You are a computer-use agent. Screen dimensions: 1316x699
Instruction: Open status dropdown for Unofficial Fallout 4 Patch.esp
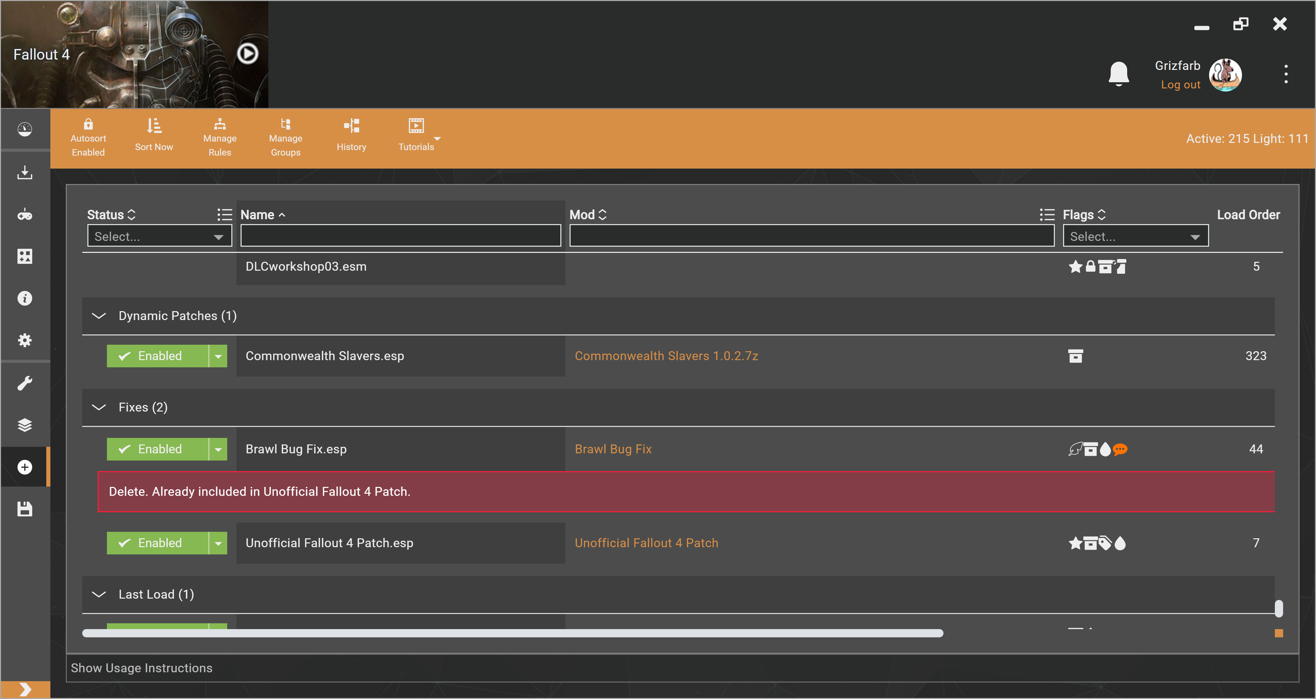tap(218, 543)
